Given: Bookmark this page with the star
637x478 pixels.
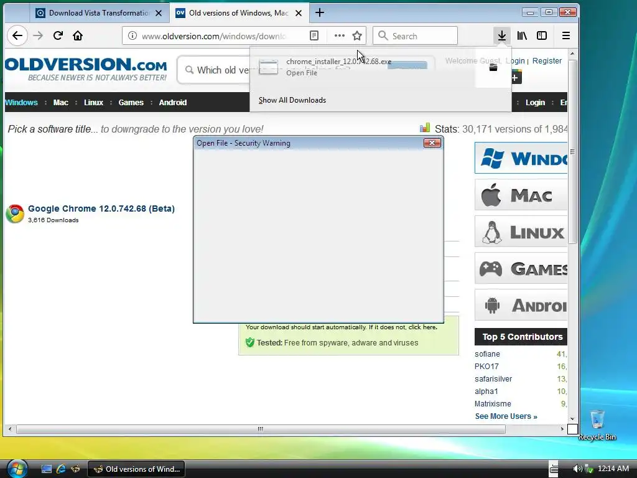Looking at the screenshot, I should coord(357,35).
